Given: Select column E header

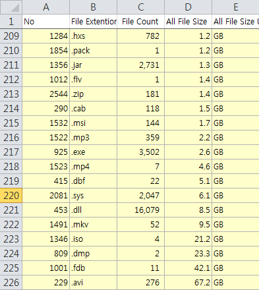Looking at the screenshot, I should 235,7.
